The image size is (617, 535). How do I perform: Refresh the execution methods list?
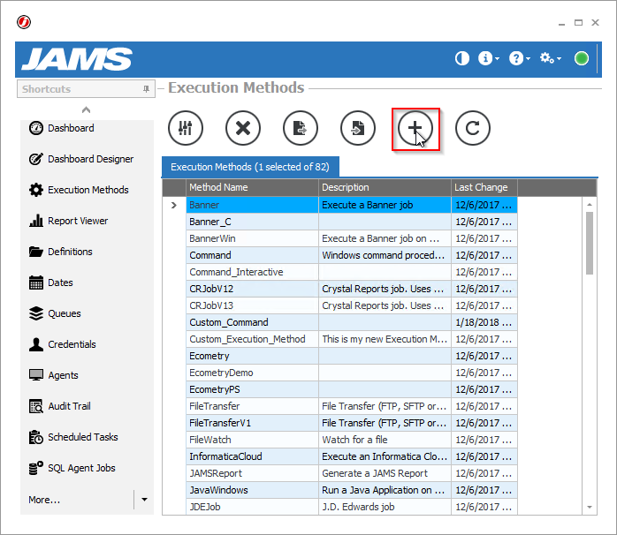(x=473, y=128)
